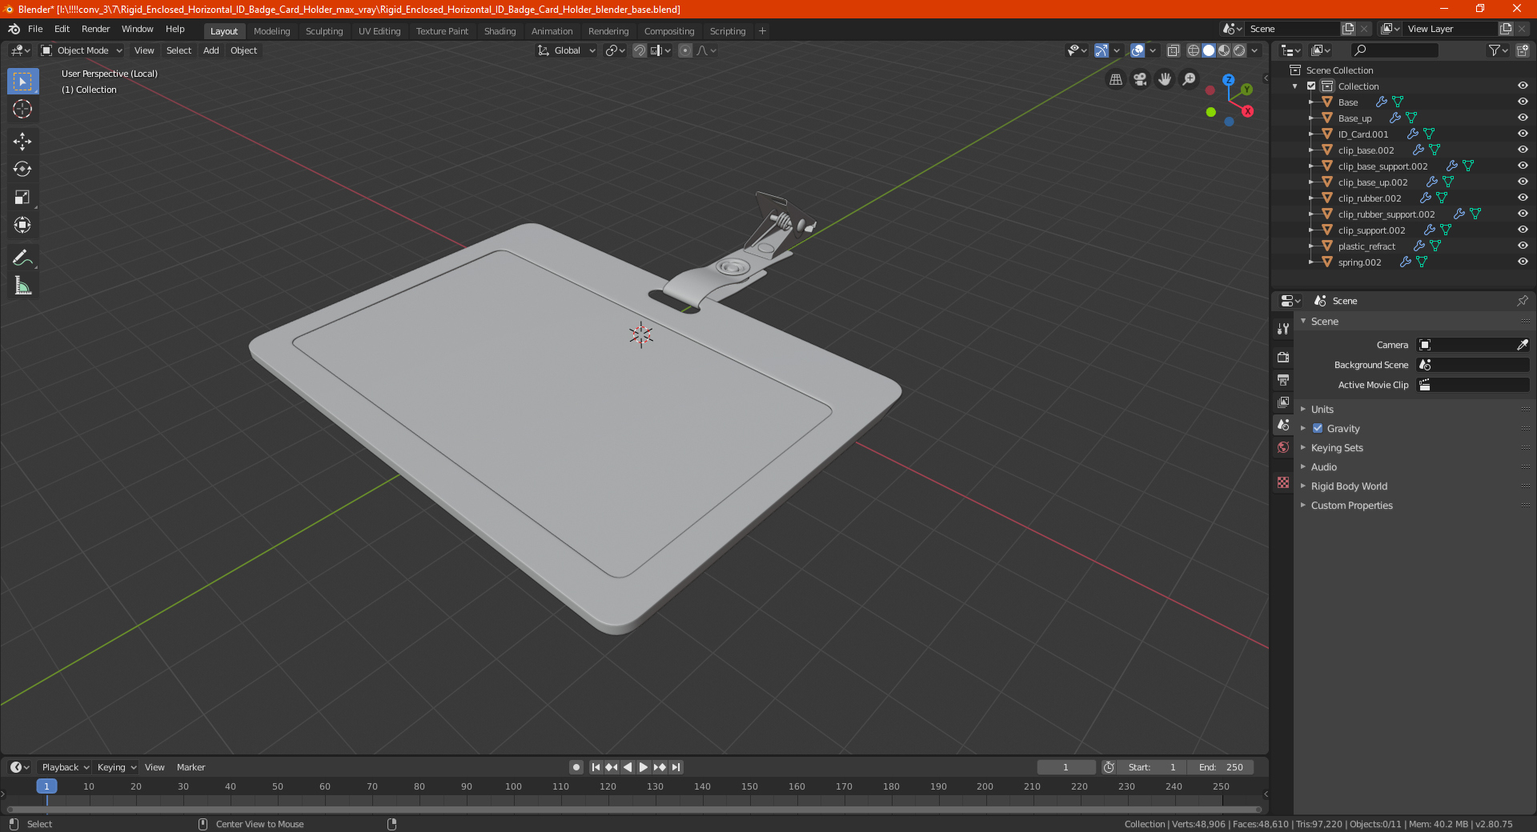Open the World properties tab

1283,447
